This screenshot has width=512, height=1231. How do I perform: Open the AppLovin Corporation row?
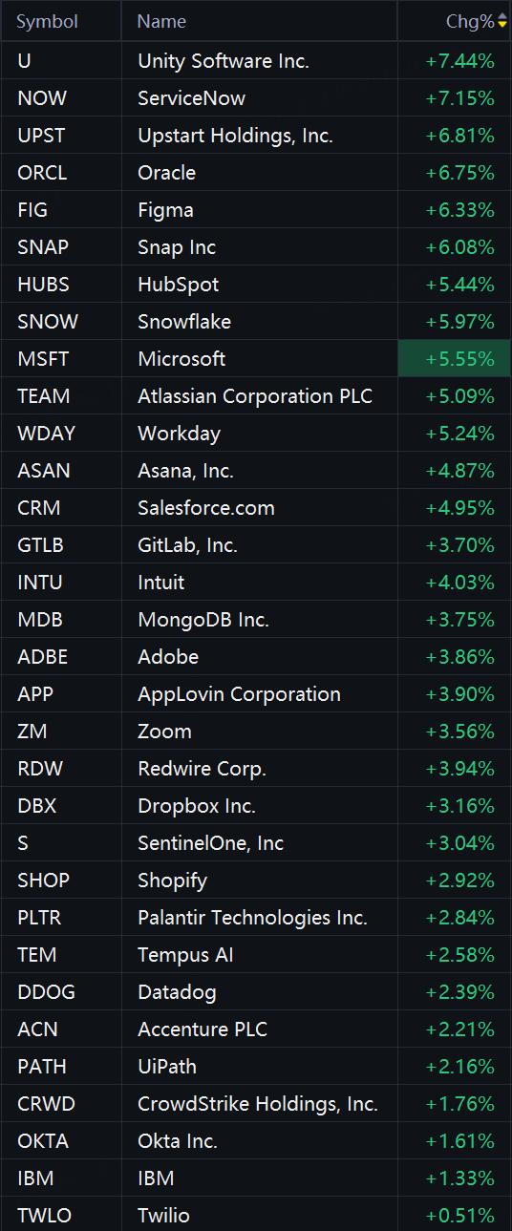point(256,694)
